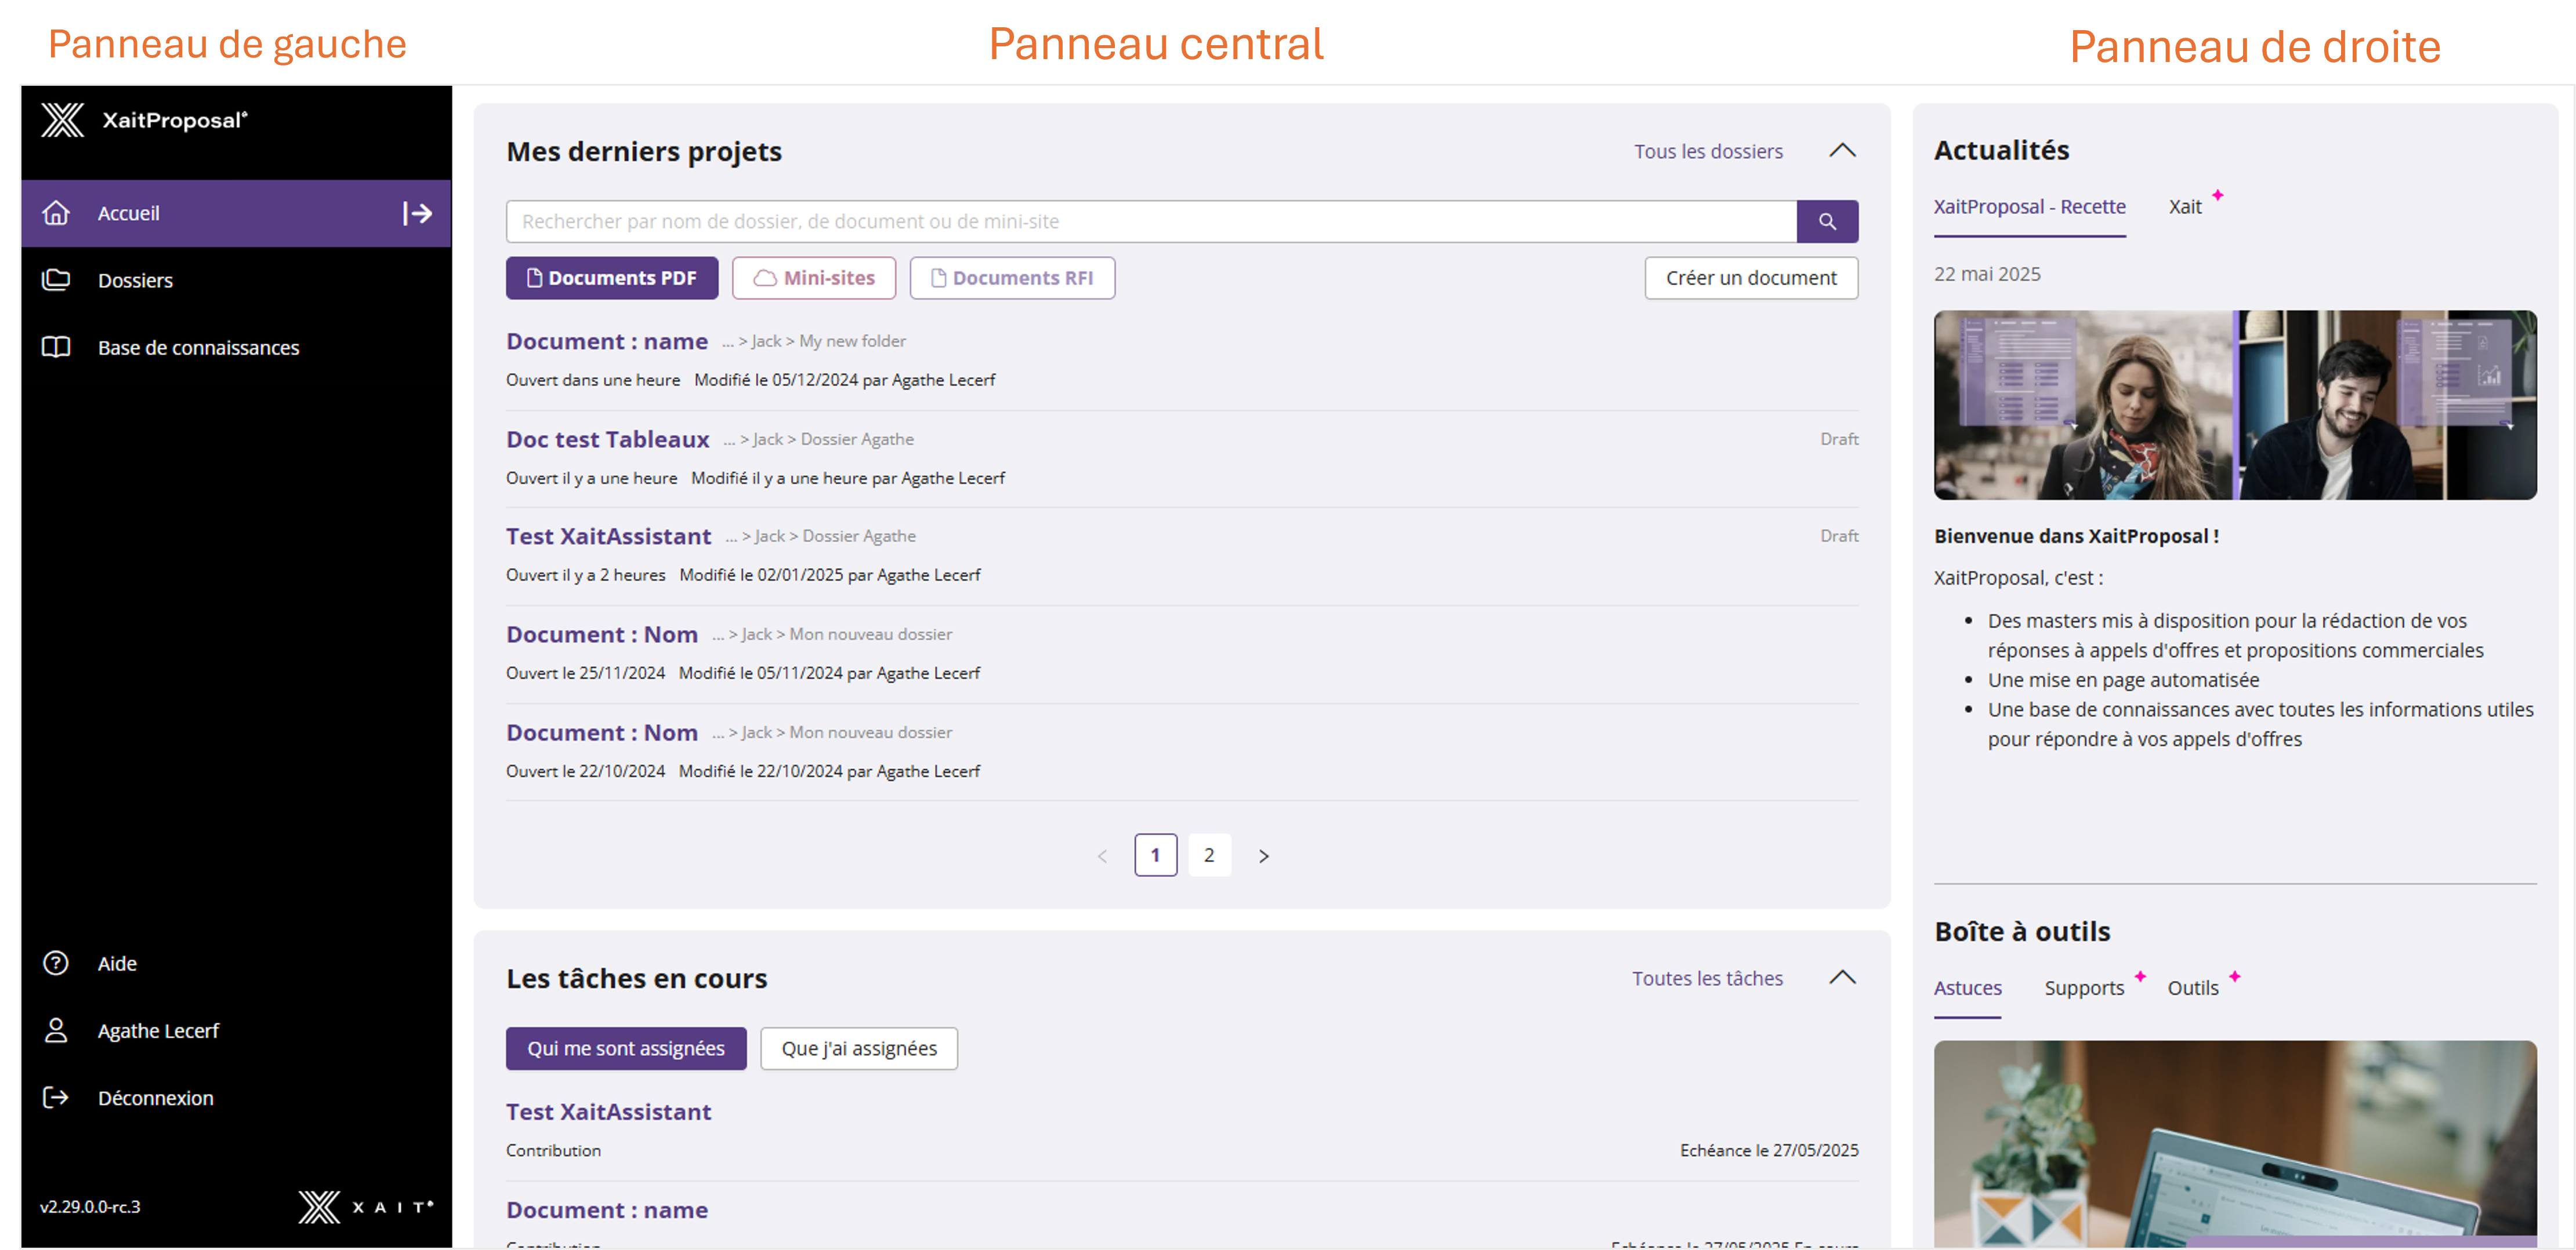The image size is (2576, 1250).
Task: Enable the Mini-sites filter
Action: (813, 278)
